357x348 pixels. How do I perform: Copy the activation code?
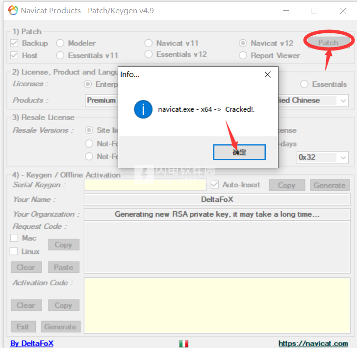[x=64, y=305]
